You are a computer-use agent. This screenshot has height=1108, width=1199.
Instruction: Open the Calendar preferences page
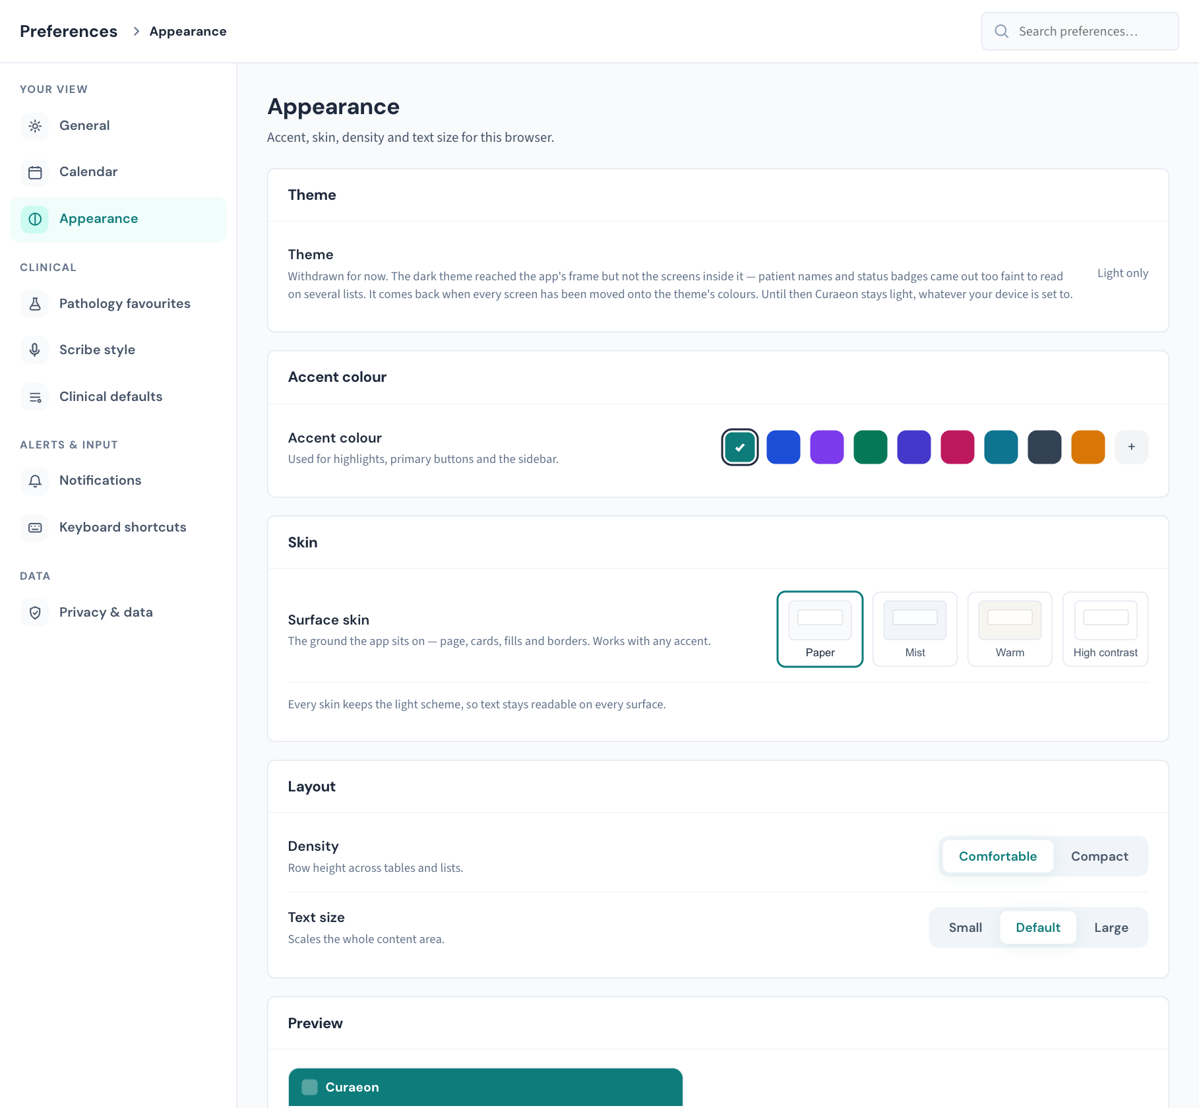pos(118,172)
